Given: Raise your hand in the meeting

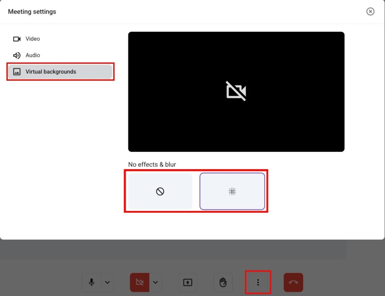Looking at the screenshot, I should pyautogui.click(x=223, y=282).
